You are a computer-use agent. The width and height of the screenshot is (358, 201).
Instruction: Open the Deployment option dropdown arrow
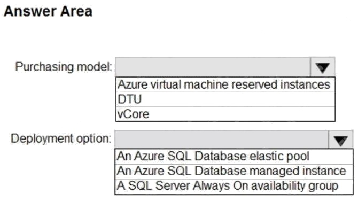pos(340,140)
